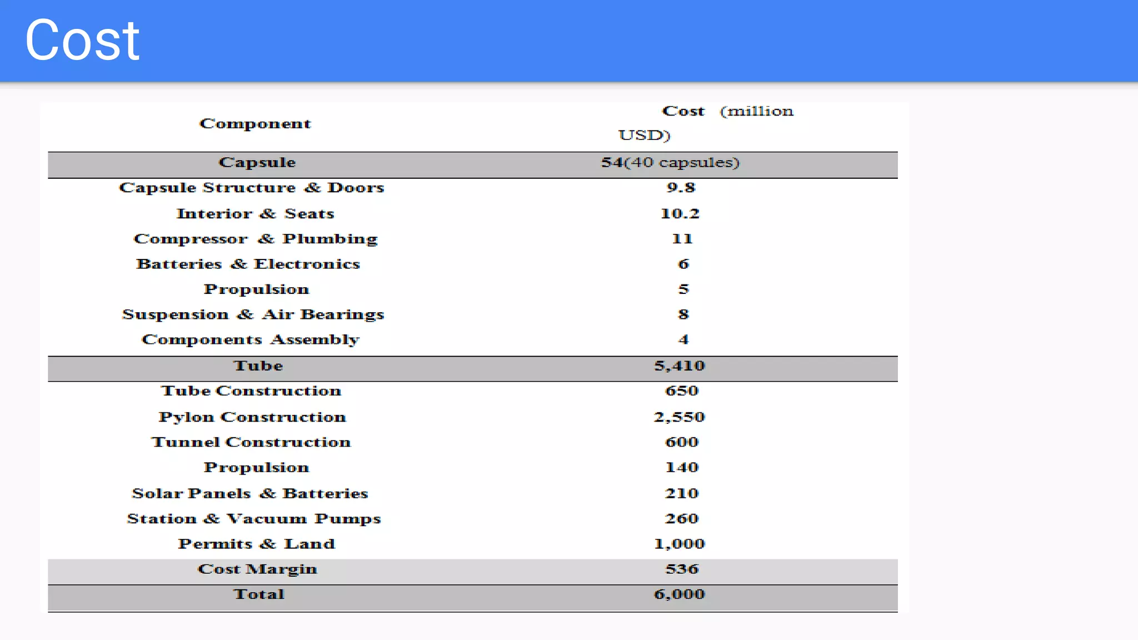Select "Suspension & Air Bearings" row label
Screen dimensions: 1138x640
[253, 315]
